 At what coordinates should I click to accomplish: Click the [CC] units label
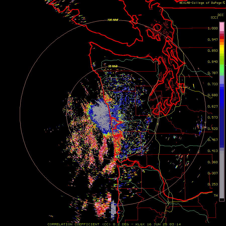pos(214,17)
